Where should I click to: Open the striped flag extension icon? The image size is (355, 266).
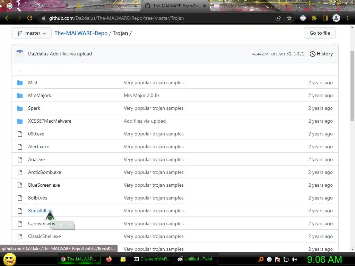tap(303, 18)
